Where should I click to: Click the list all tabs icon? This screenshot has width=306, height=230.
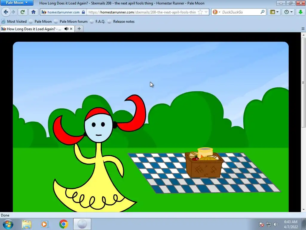tap(303, 29)
